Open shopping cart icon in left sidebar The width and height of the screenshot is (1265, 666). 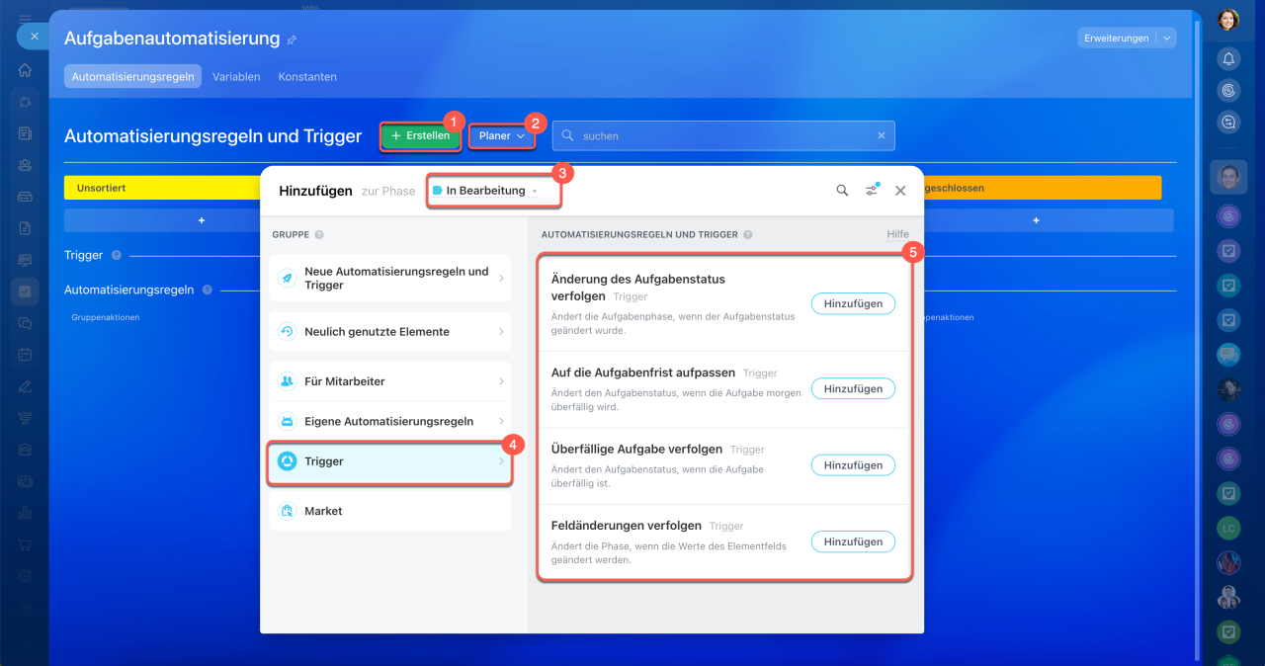pyautogui.click(x=25, y=544)
